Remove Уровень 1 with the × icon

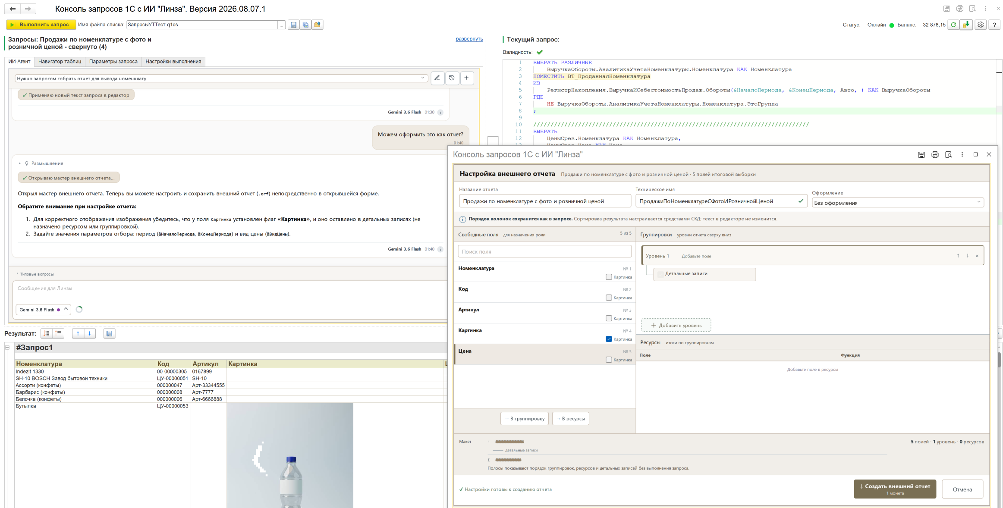click(977, 256)
